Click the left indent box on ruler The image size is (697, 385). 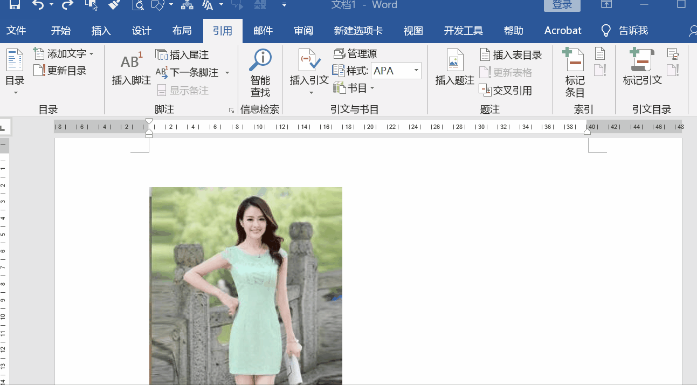(x=149, y=135)
